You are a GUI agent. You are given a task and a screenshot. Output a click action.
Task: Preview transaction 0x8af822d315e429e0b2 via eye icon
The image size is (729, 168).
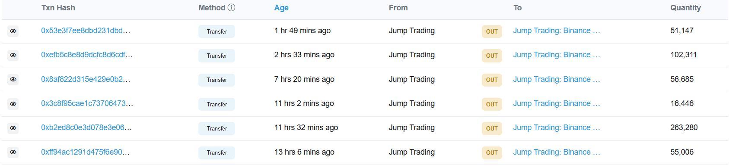coord(13,79)
